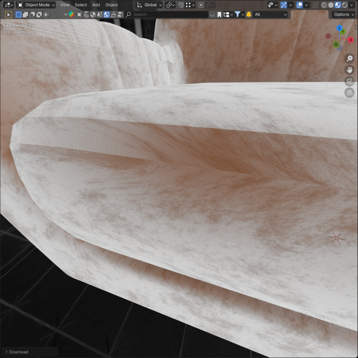358x358 pixels.
Task: Click the zoom magnifier icon in the viewport sidebar
Action: (349, 58)
